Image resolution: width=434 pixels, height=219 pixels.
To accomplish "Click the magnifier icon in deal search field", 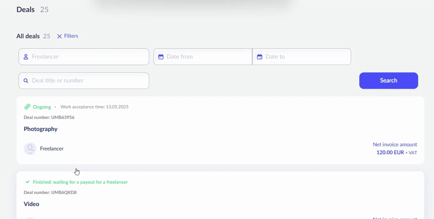I will [x=25, y=80].
